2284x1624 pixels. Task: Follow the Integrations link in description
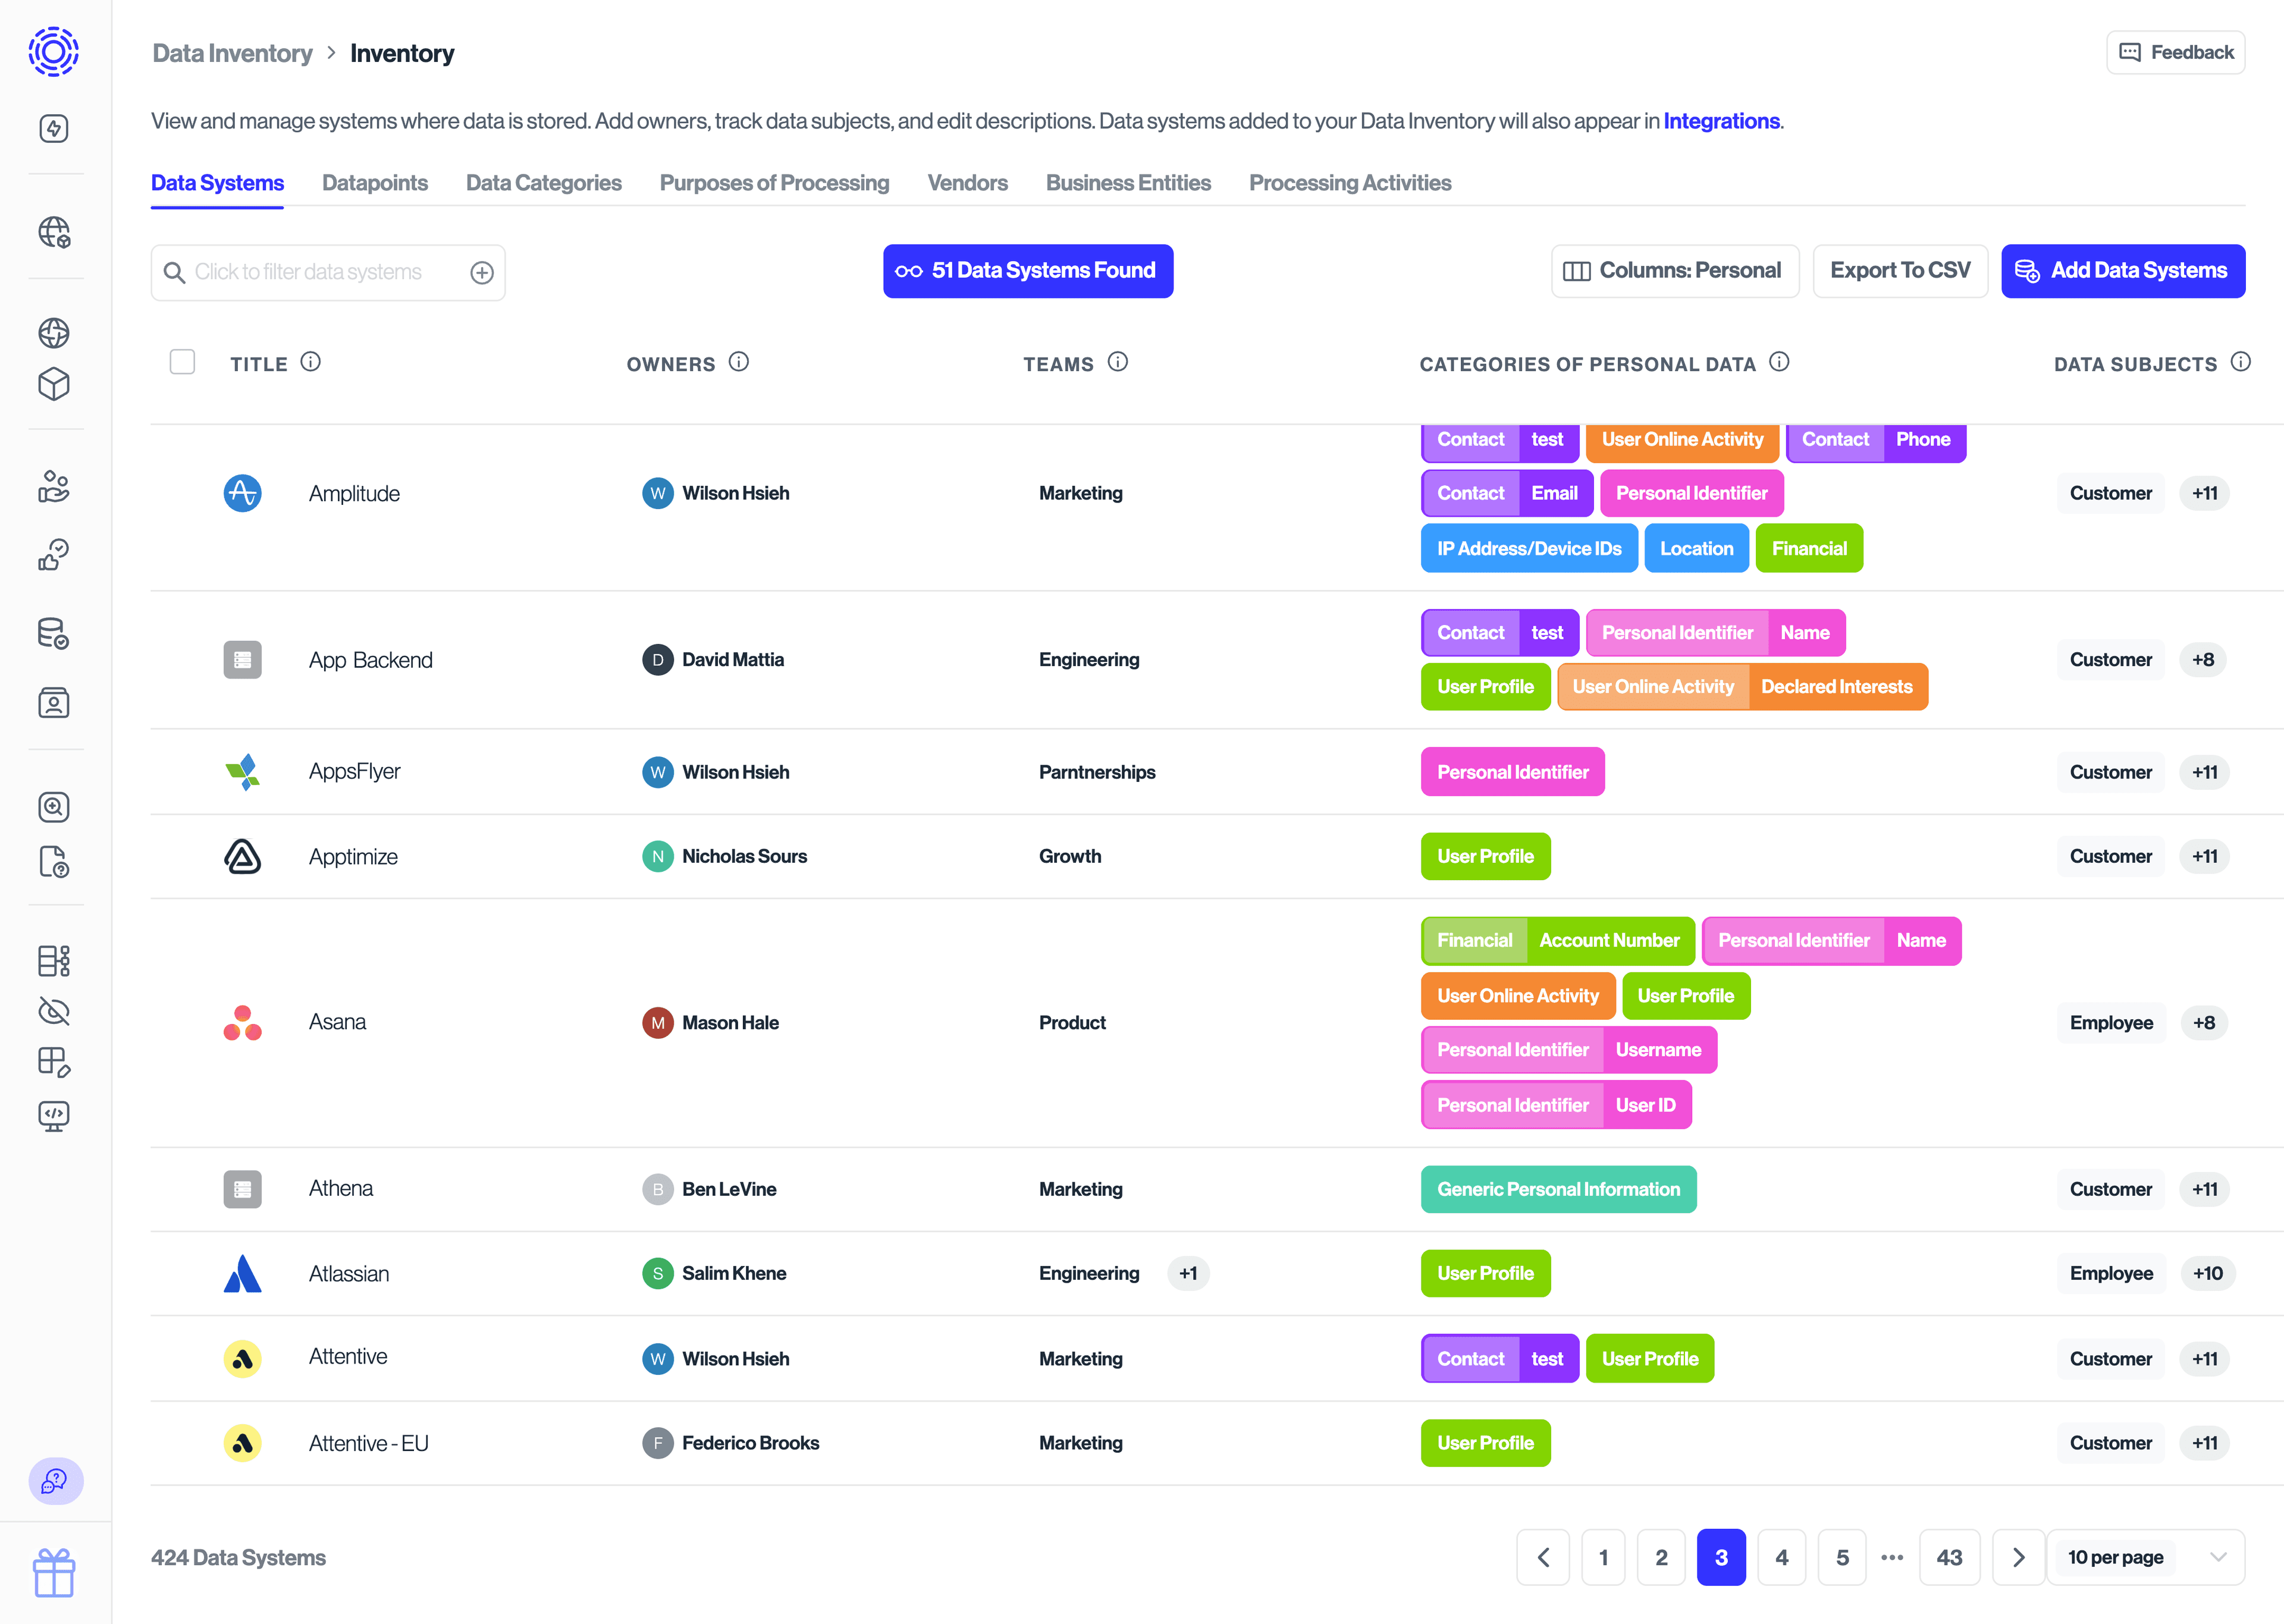click(x=1721, y=120)
